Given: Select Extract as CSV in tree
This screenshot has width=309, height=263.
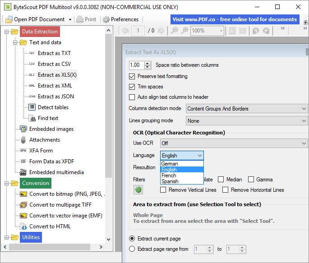Looking at the screenshot, I should 54,64.
